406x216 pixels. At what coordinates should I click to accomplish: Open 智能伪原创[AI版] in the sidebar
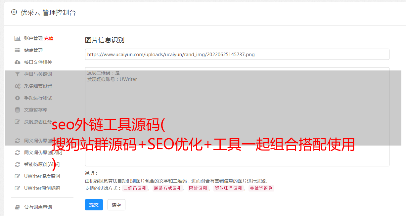coord(42,164)
